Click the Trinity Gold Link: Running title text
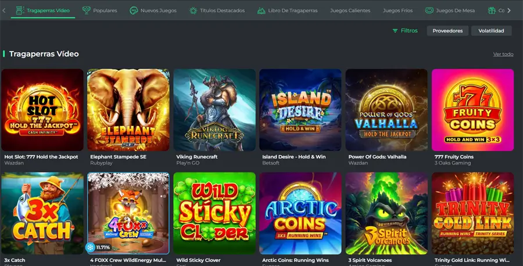523x266 pixels. point(472,260)
